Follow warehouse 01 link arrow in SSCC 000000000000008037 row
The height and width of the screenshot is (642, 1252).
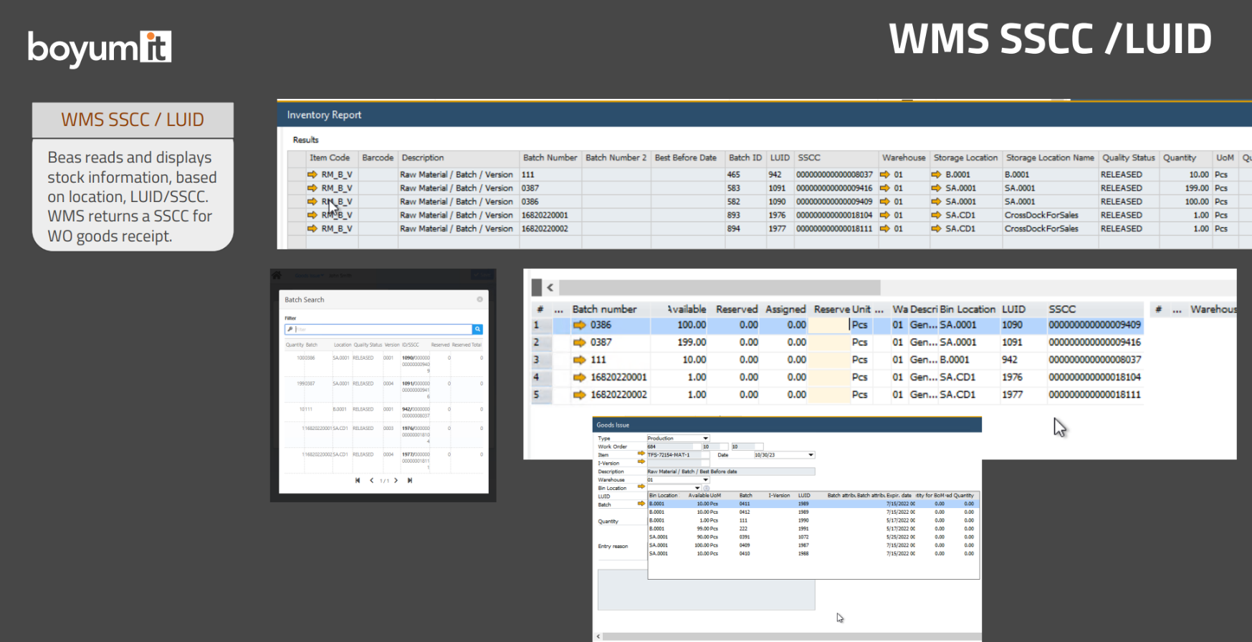885,174
